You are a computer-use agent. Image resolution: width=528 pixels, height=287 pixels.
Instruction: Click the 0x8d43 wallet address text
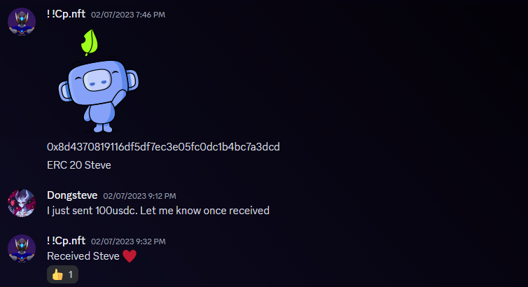(163, 147)
